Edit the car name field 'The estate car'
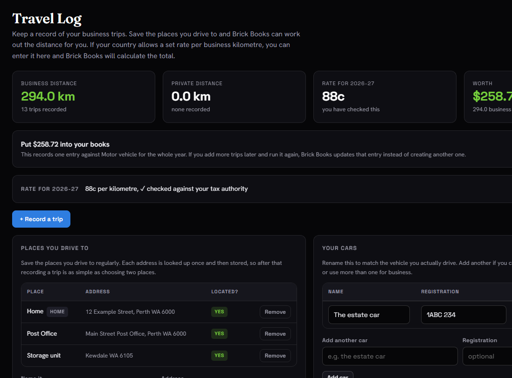Image resolution: width=512 pixels, height=378 pixels. pos(369,315)
